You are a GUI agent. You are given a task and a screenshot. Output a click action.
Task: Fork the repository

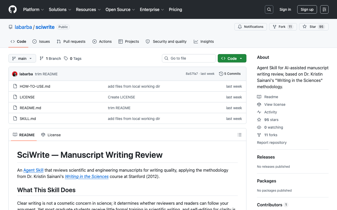[283, 27]
